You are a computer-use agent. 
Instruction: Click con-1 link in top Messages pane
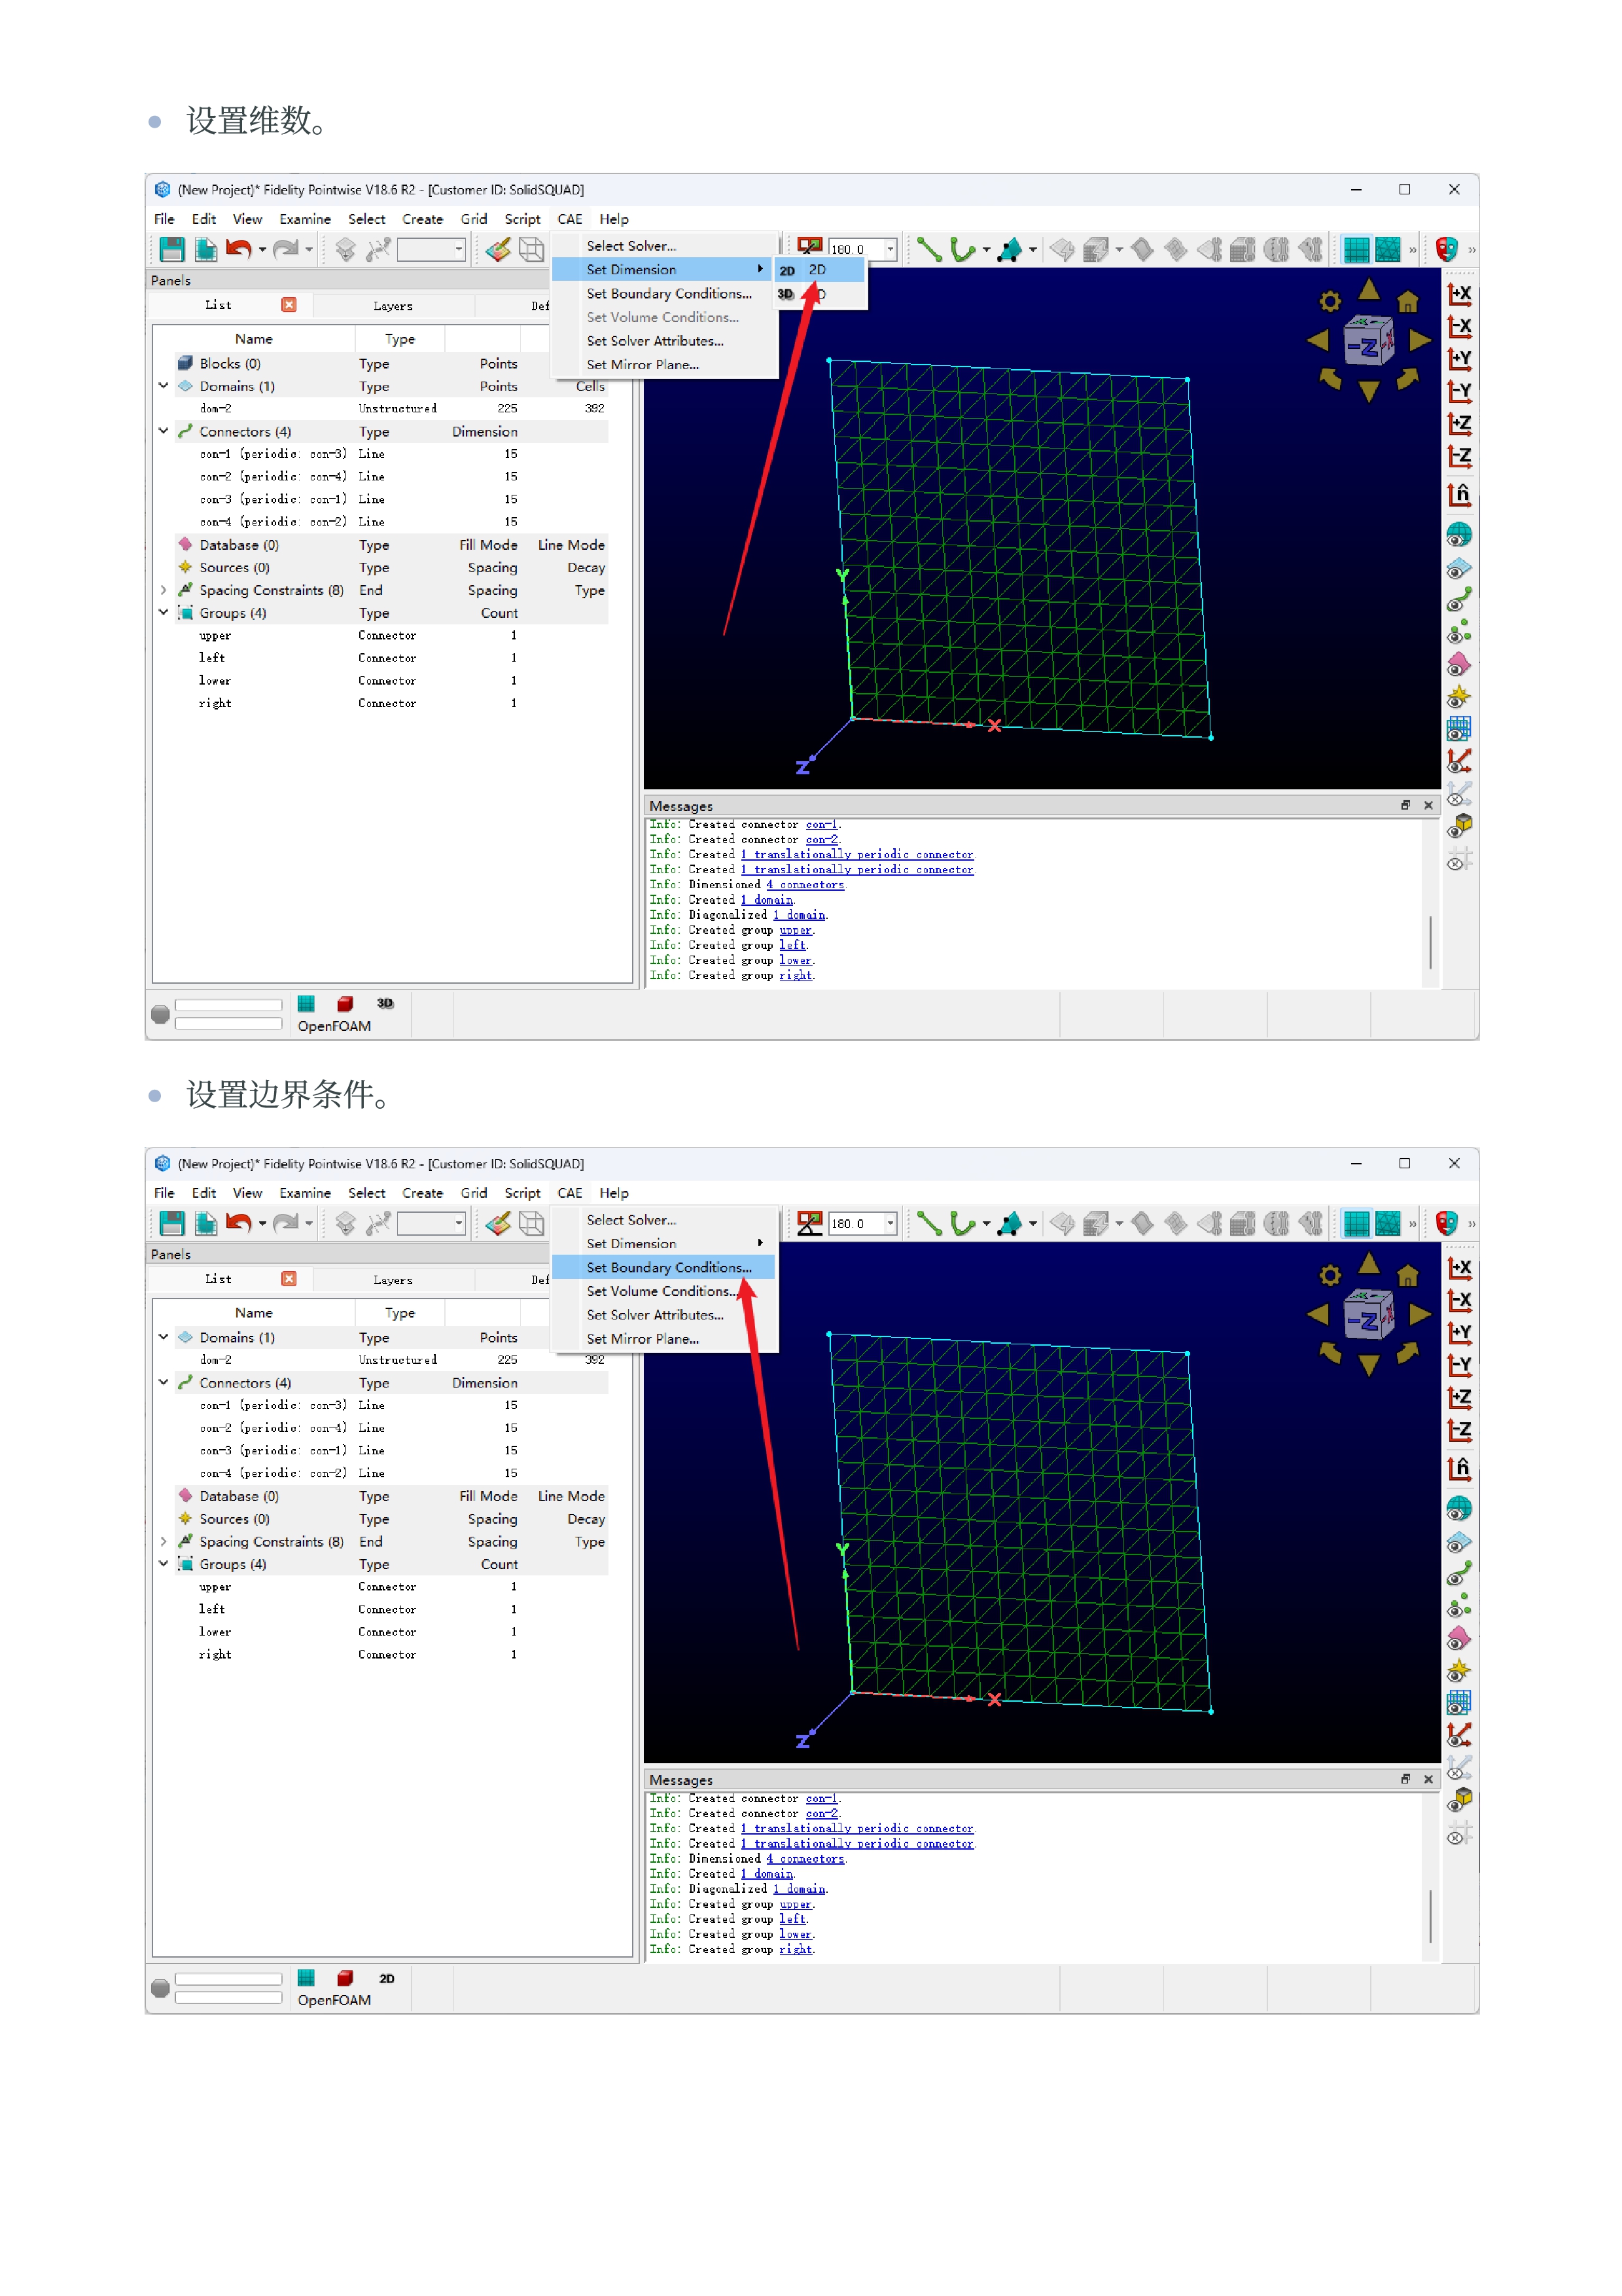[x=822, y=825]
